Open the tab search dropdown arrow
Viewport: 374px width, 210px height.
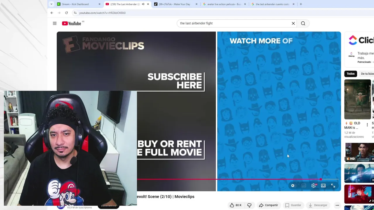pos(51,4)
